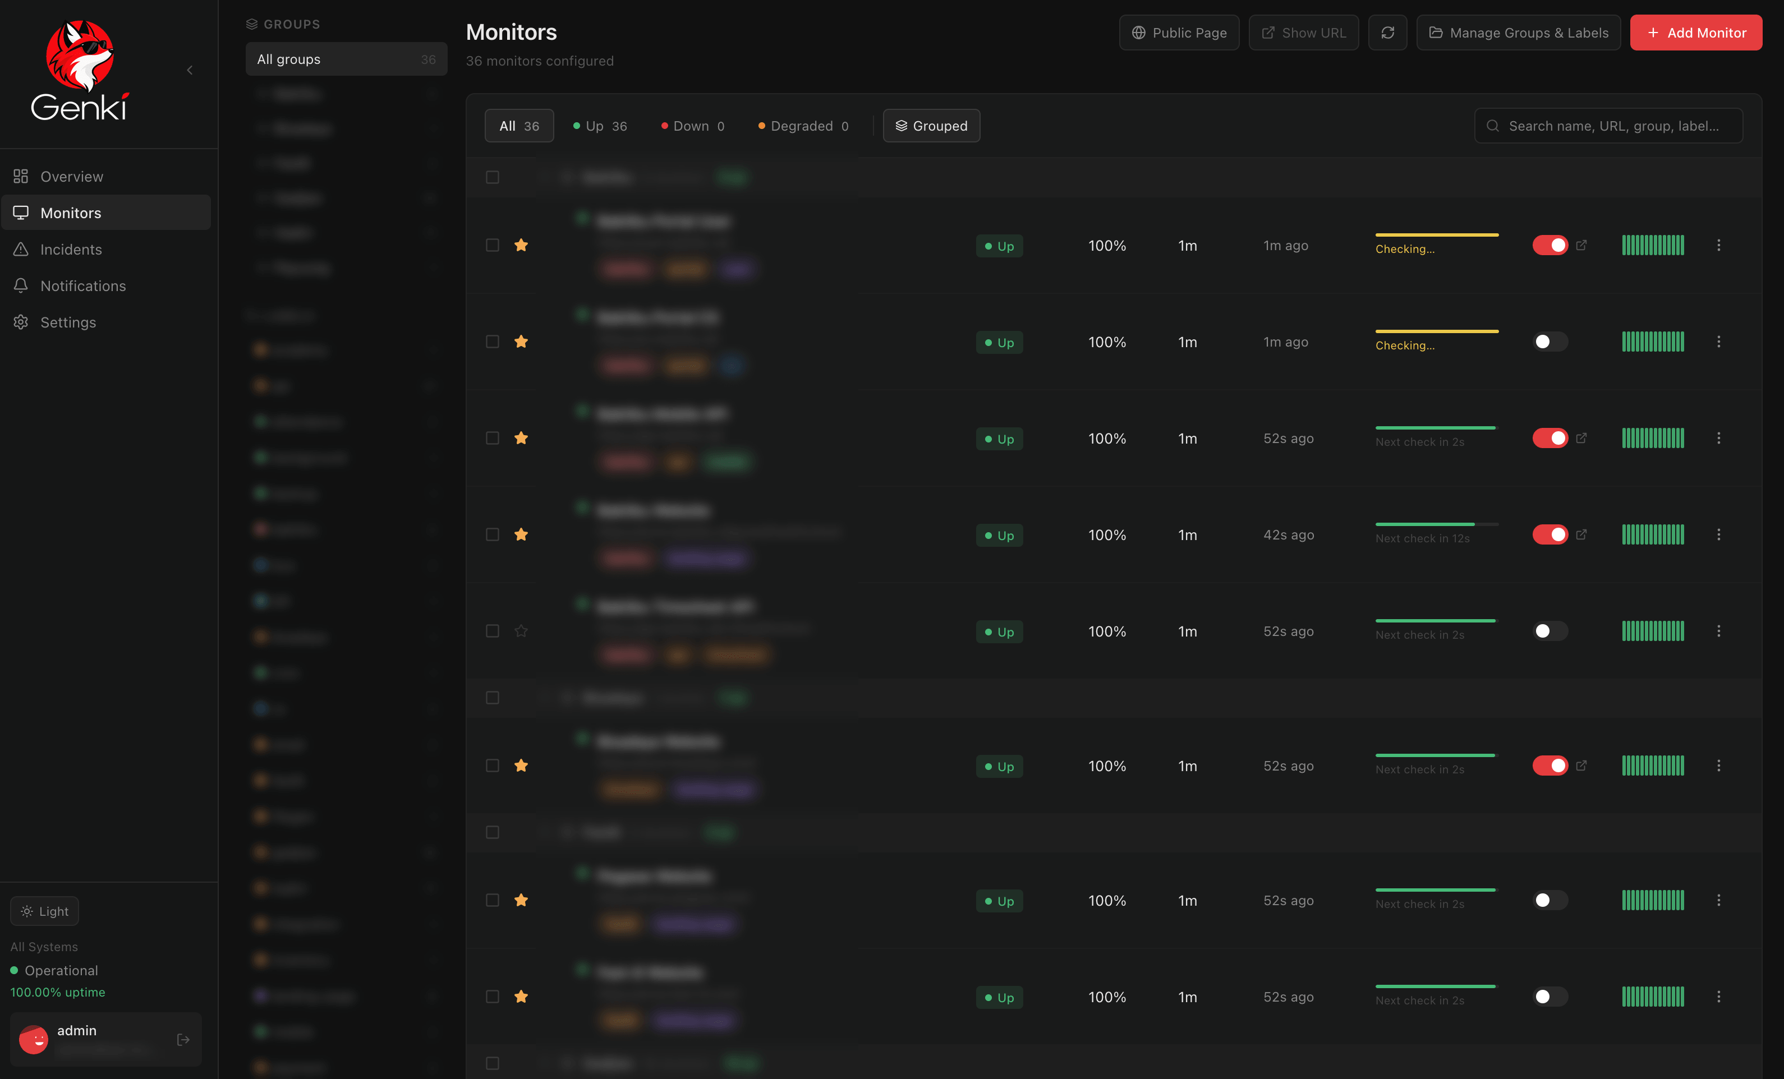
Task: Click the Genki fox logo
Action: click(x=80, y=70)
